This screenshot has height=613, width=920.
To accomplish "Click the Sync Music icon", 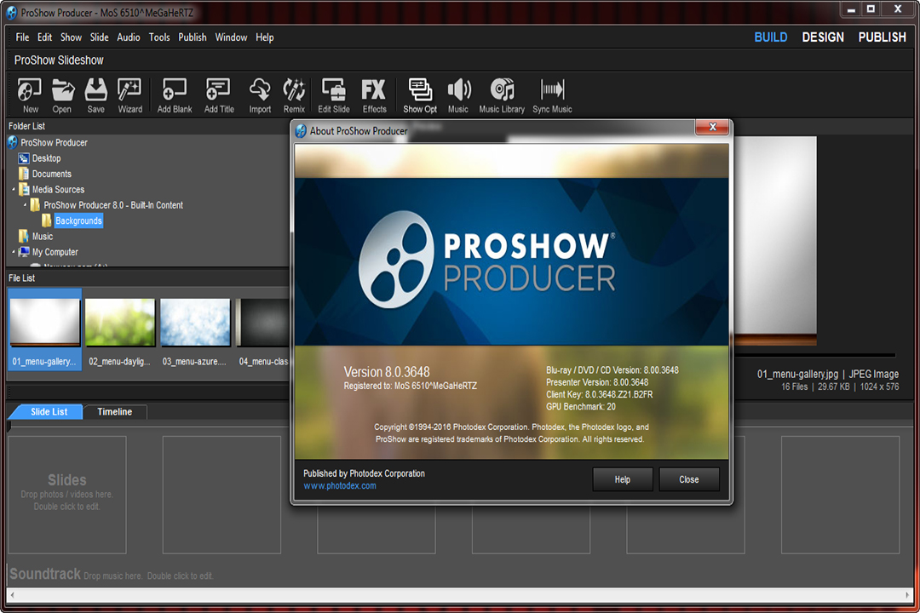I will 552,95.
